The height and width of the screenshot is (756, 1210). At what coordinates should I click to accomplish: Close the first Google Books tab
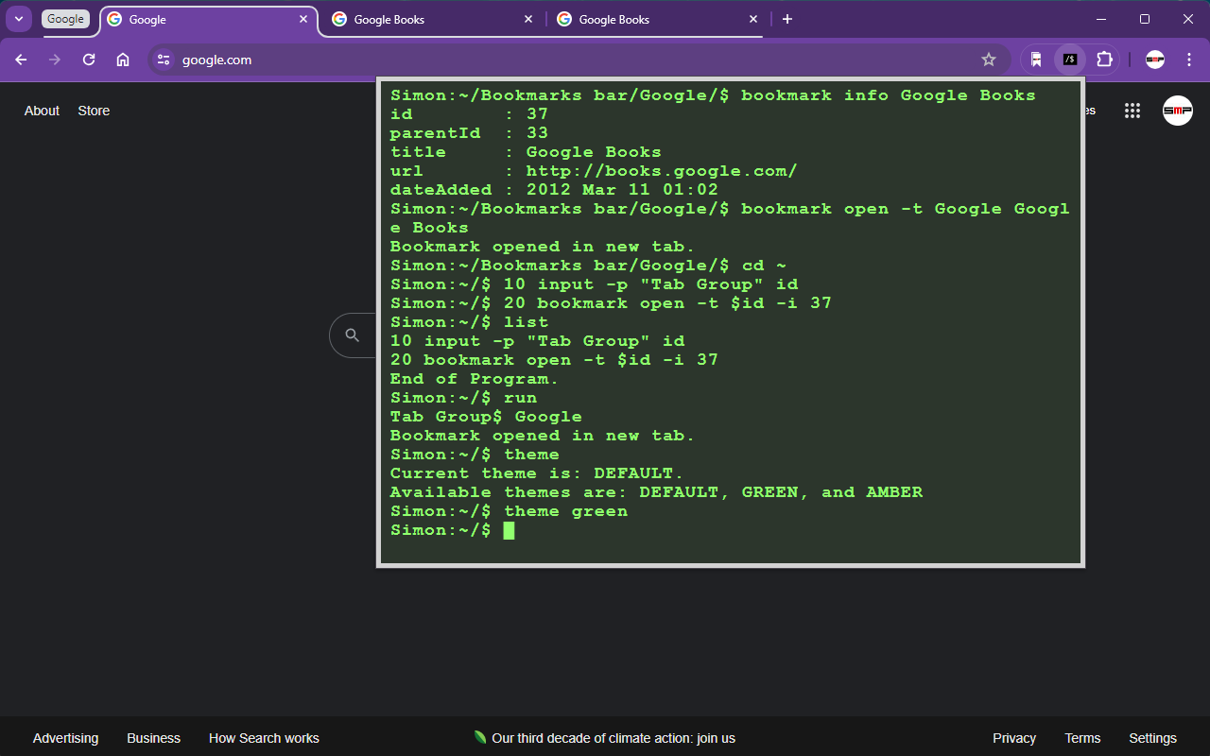528,19
